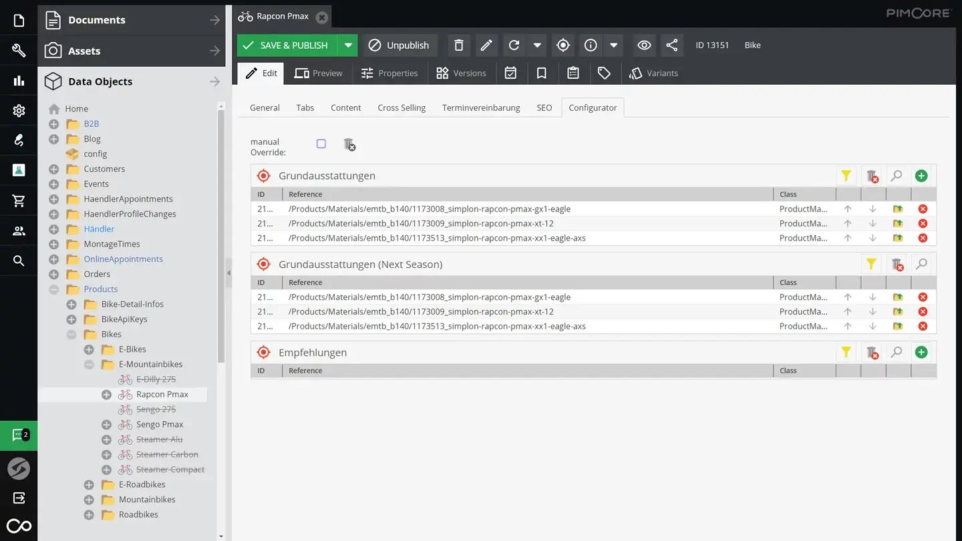Switch to the Cross Selling tab
962x541 pixels.
402,108
